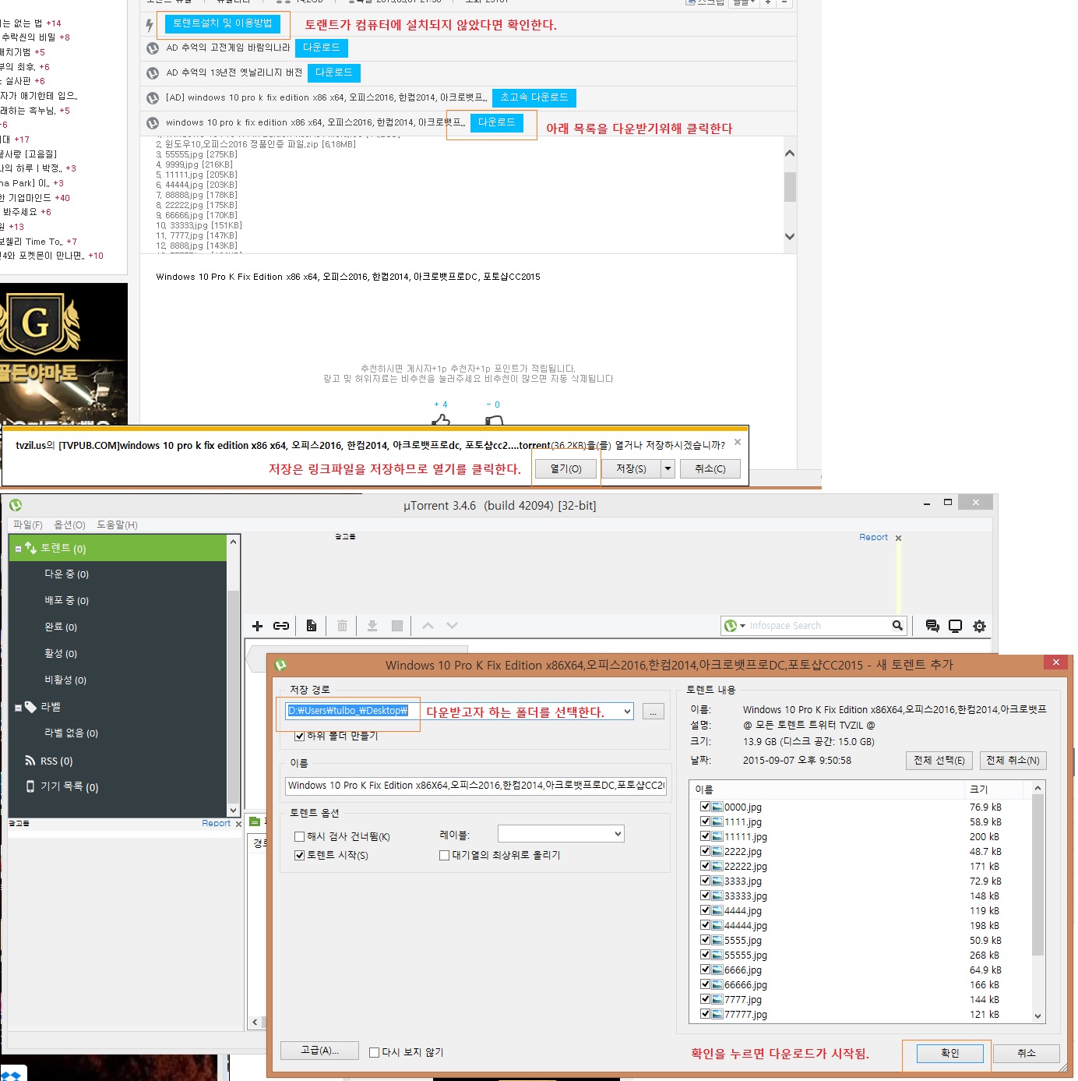Click the torrent 이름 text field in dialog

pyautogui.click(x=476, y=785)
